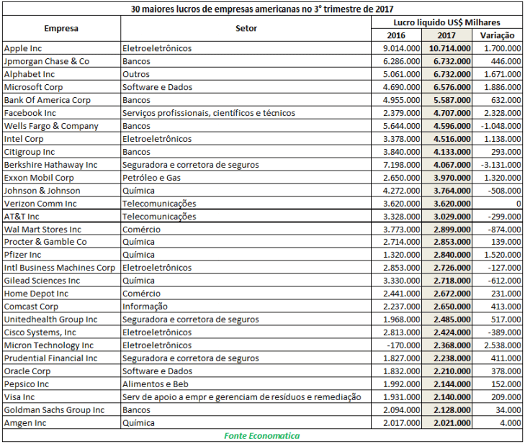The width and height of the screenshot is (525, 444).
Task: Select the Amgen Inc cell
Action: coord(61,423)
